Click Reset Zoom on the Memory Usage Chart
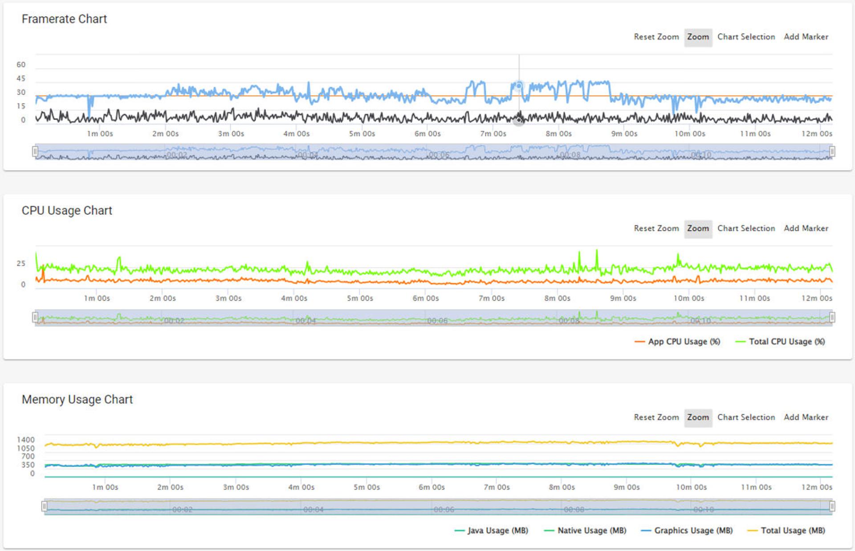The width and height of the screenshot is (855, 551). pos(656,417)
